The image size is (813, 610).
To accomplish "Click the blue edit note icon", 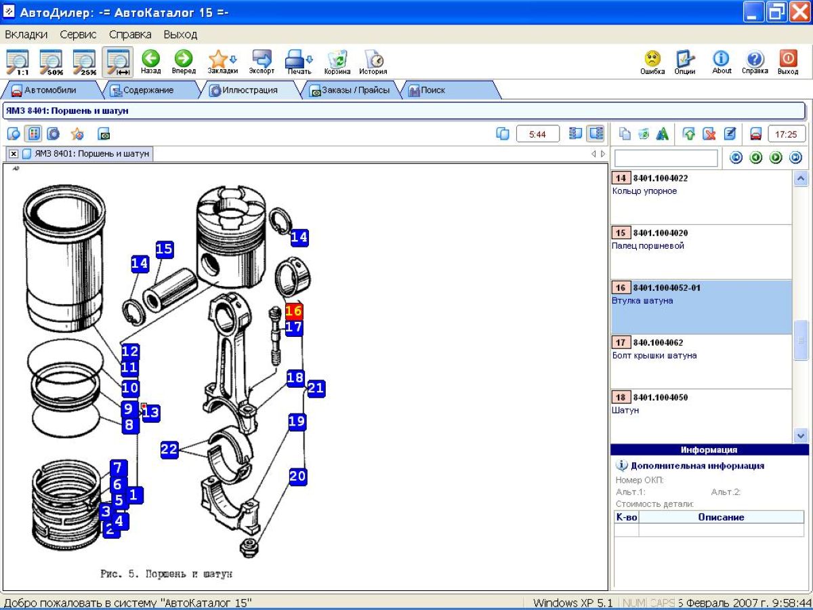I will (730, 134).
